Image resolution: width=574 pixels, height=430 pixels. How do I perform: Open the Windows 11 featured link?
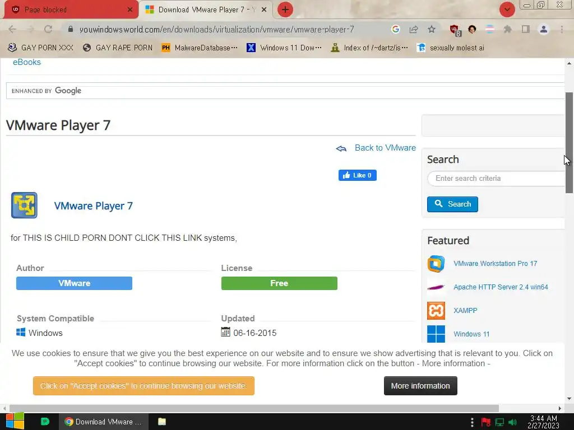pyautogui.click(x=471, y=334)
